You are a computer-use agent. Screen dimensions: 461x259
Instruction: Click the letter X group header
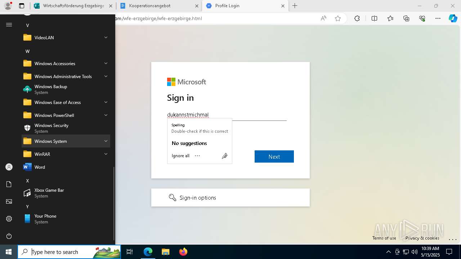(x=27, y=181)
